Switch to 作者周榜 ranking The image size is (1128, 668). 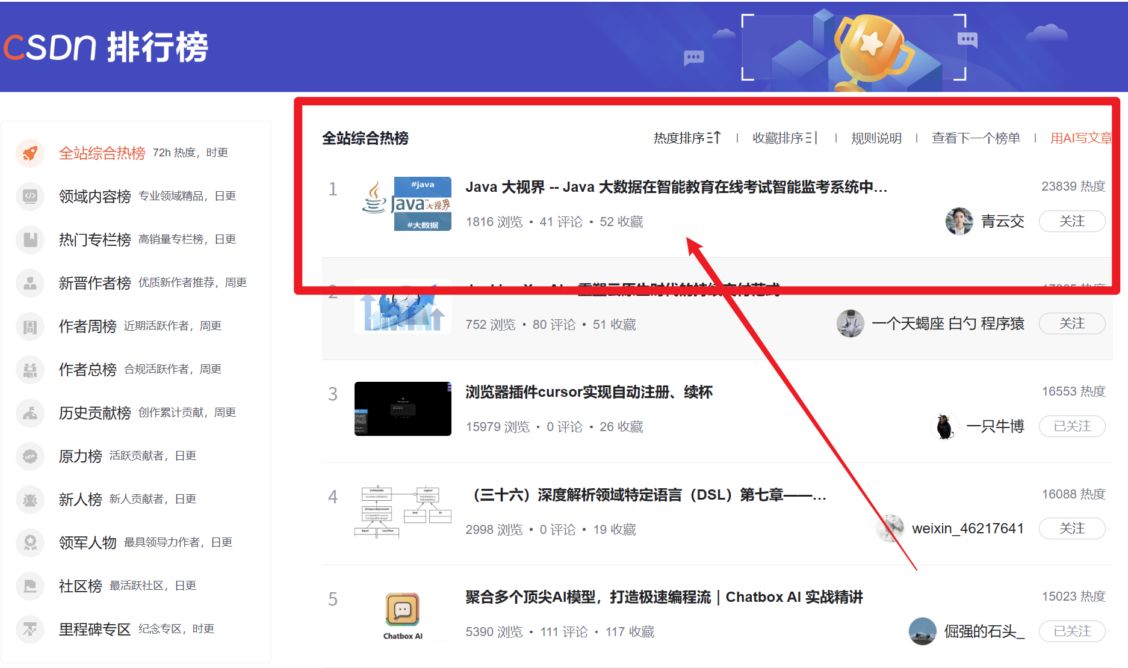pyautogui.click(x=88, y=326)
